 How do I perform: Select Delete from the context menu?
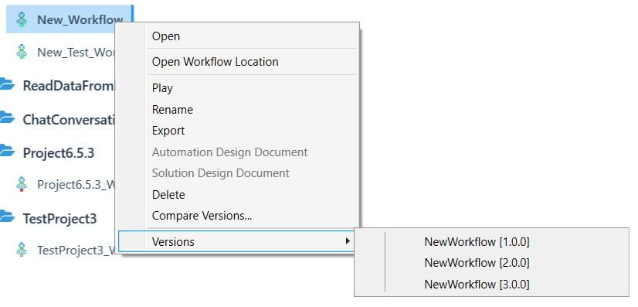252,195
